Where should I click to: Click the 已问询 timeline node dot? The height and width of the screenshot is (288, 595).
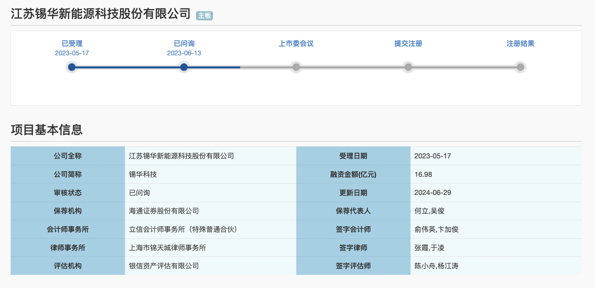coord(184,67)
